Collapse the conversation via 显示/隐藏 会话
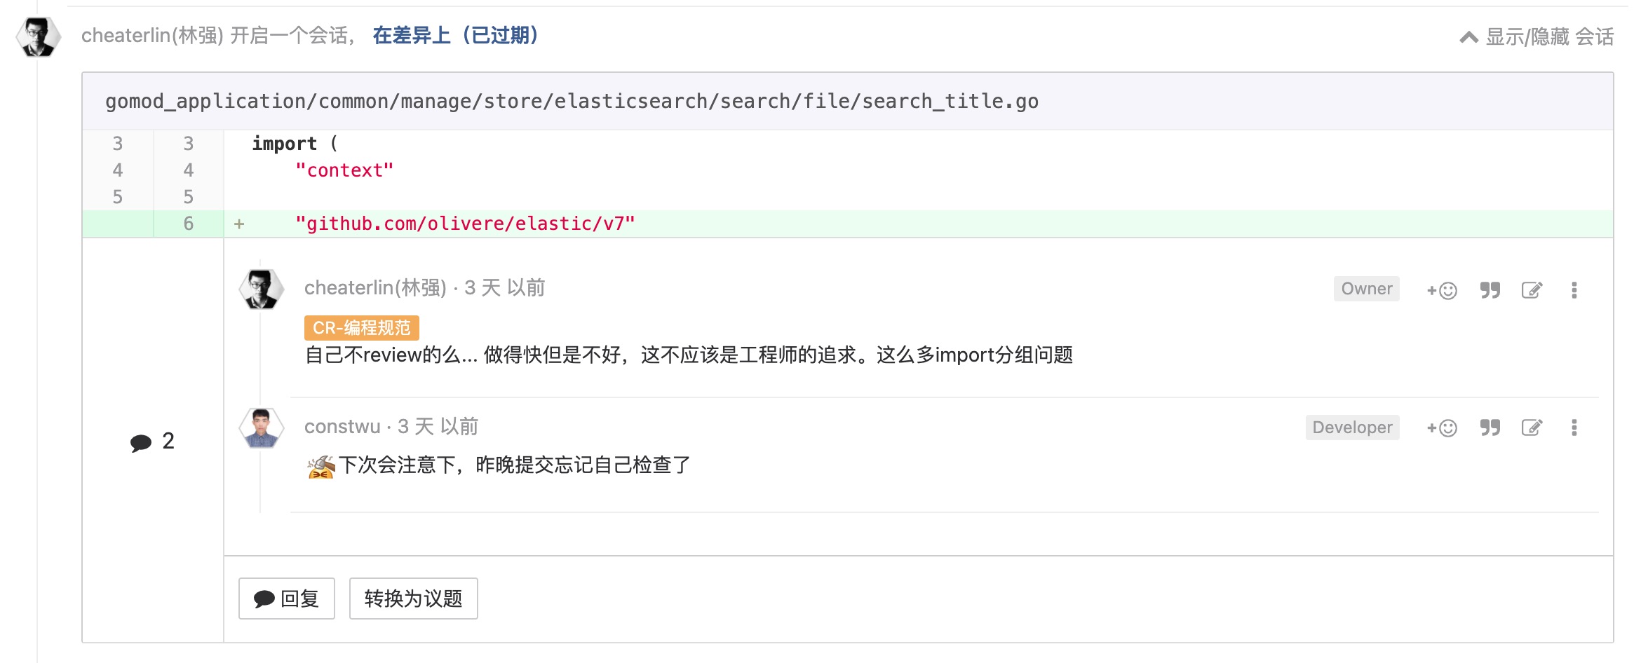 tap(1537, 36)
